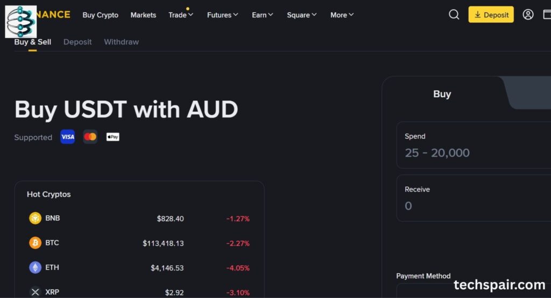
Task: Click the BTC coin icon
Action: [x=35, y=243]
